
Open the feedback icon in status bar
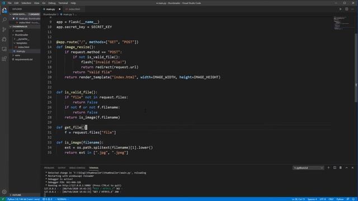(348, 199)
